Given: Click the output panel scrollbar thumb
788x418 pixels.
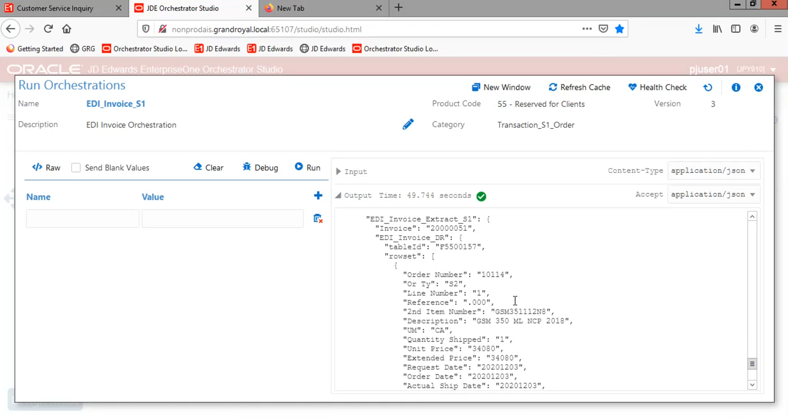Looking at the screenshot, I should pyautogui.click(x=752, y=364).
